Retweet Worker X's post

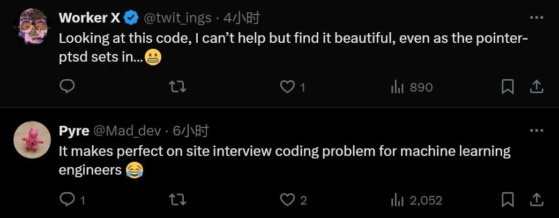pos(177,87)
